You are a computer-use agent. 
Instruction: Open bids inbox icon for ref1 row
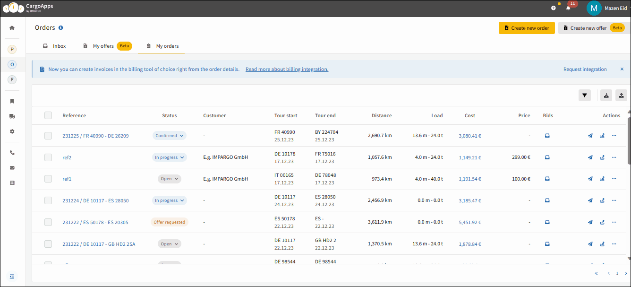(x=547, y=179)
